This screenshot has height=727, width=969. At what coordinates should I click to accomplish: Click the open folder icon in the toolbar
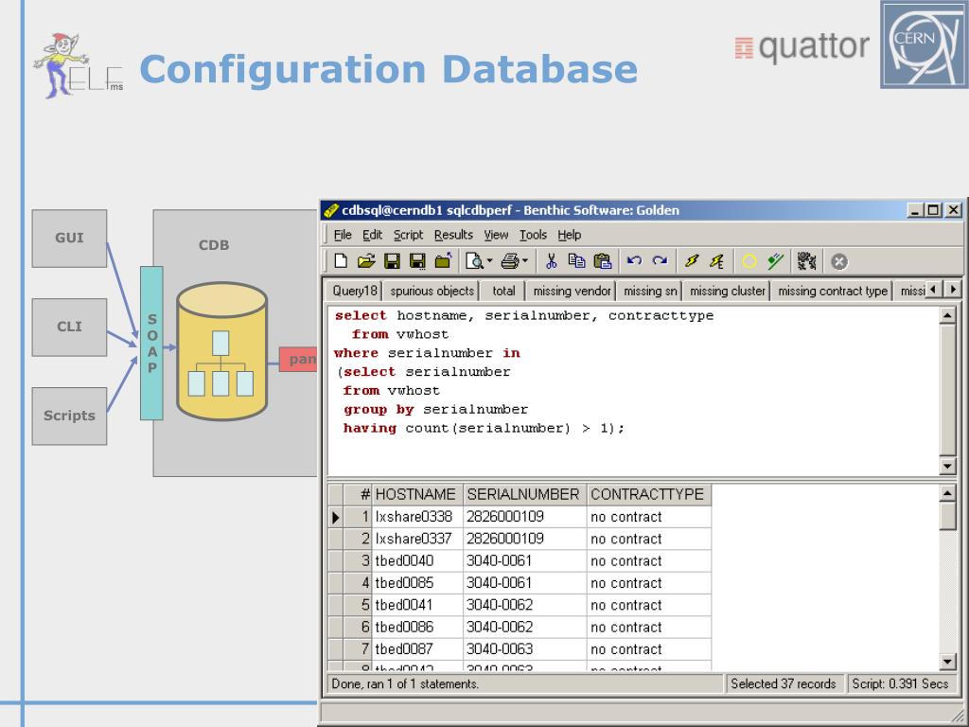tap(366, 261)
